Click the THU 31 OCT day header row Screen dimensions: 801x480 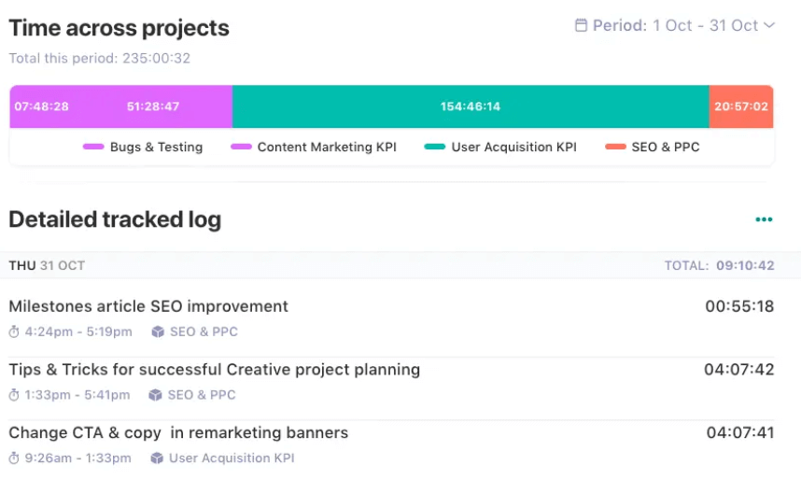pos(400,265)
